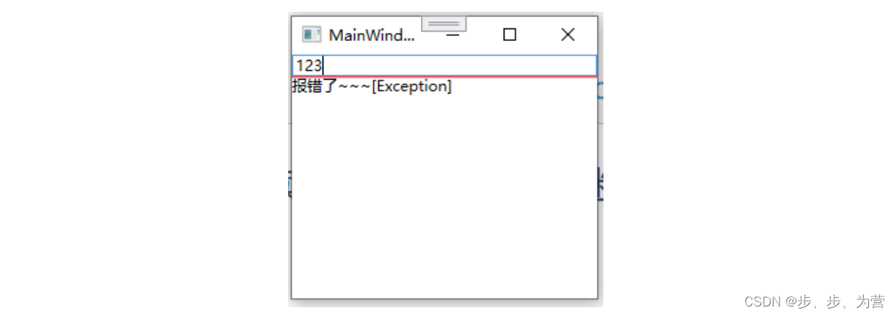Click the tilde characters in the error message

[x=354, y=87]
